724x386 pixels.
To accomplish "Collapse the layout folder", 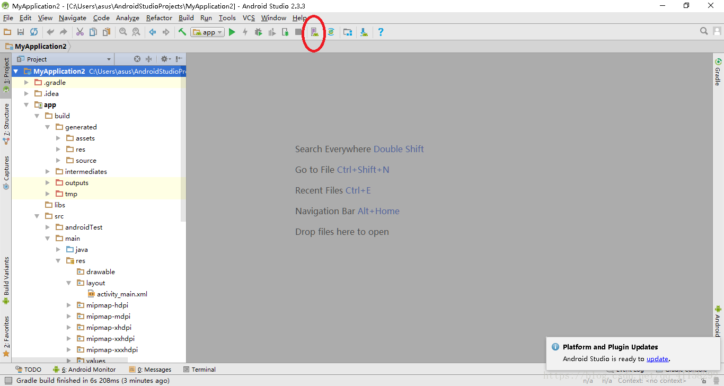I will [69, 283].
